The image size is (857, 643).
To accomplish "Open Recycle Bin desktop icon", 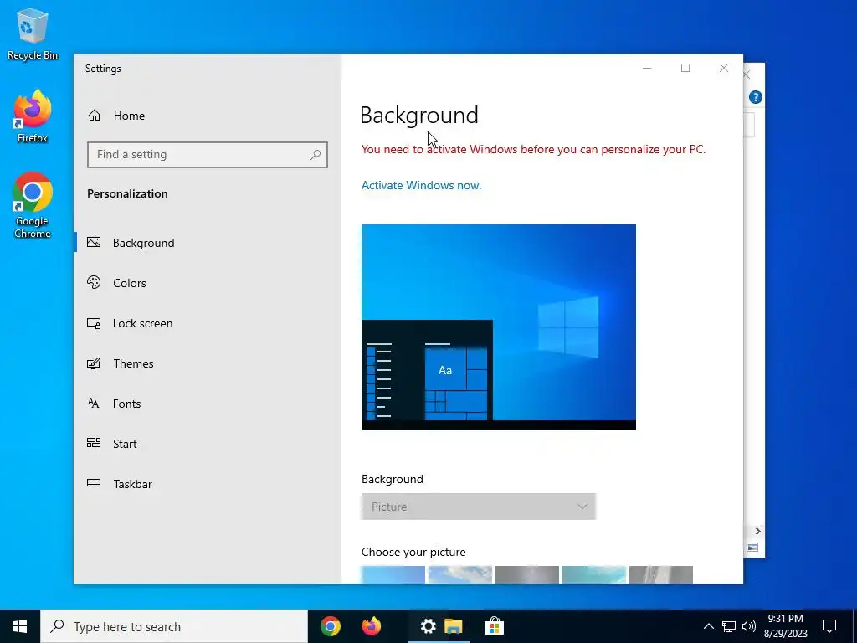I will click(33, 33).
